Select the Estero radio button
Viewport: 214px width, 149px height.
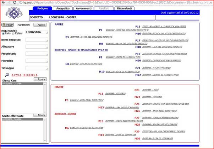(13, 34)
